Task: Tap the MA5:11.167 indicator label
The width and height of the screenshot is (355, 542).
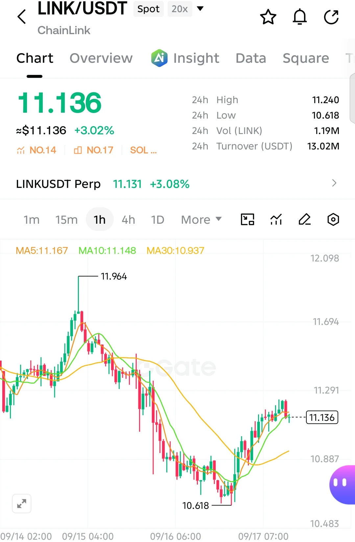Action: [42, 251]
